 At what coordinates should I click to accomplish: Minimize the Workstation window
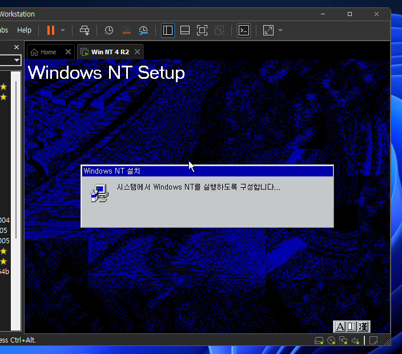click(323, 14)
